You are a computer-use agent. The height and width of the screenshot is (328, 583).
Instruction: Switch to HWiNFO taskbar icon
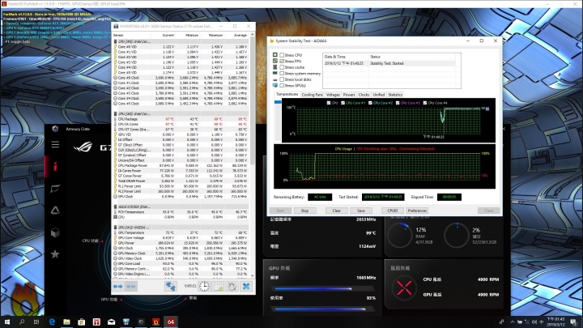click(x=126, y=322)
